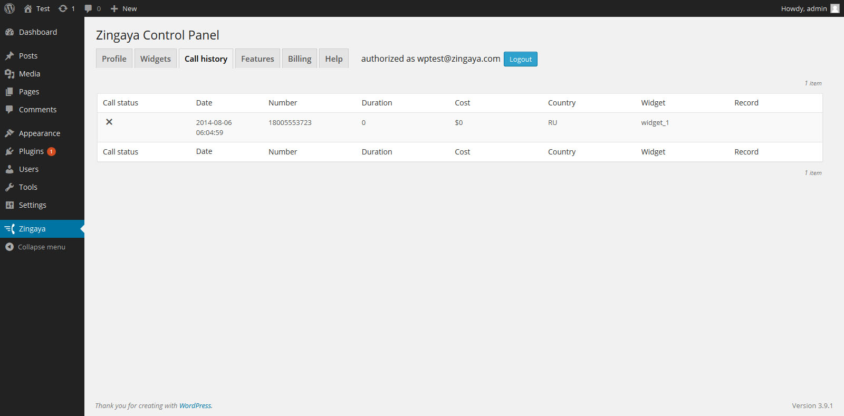Click the widget_1 cell
This screenshot has height=416, width=844.
click(655, 122)
